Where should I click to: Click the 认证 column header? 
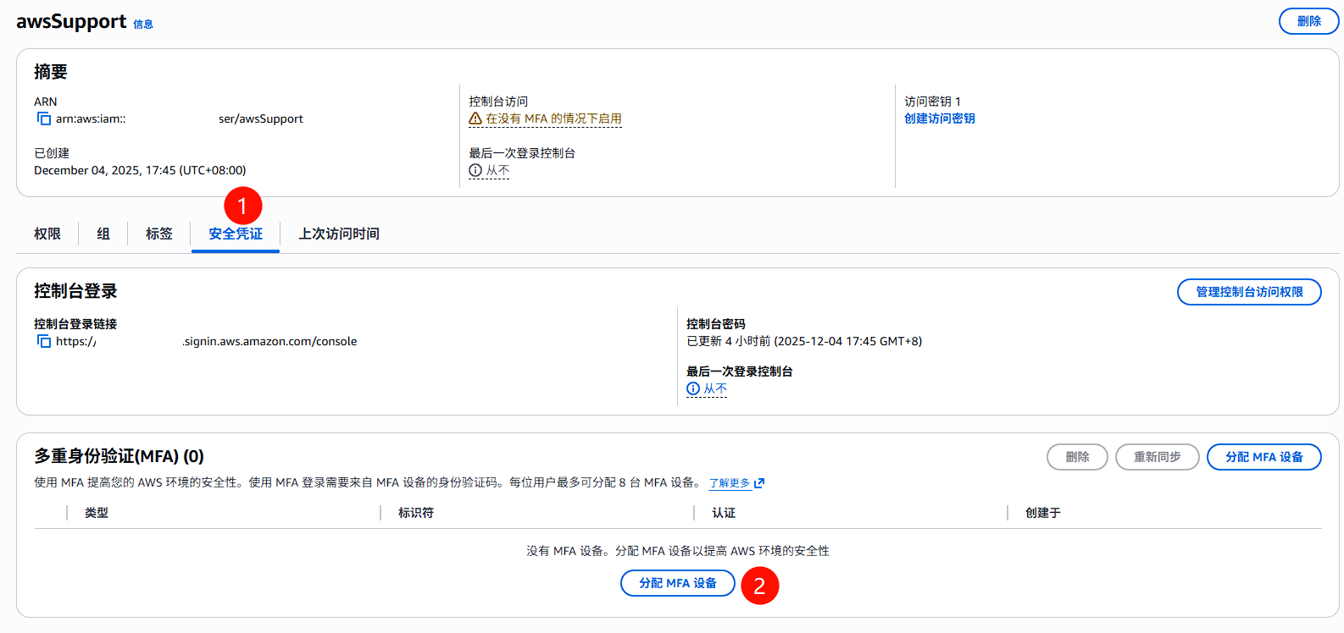point(724,513)
